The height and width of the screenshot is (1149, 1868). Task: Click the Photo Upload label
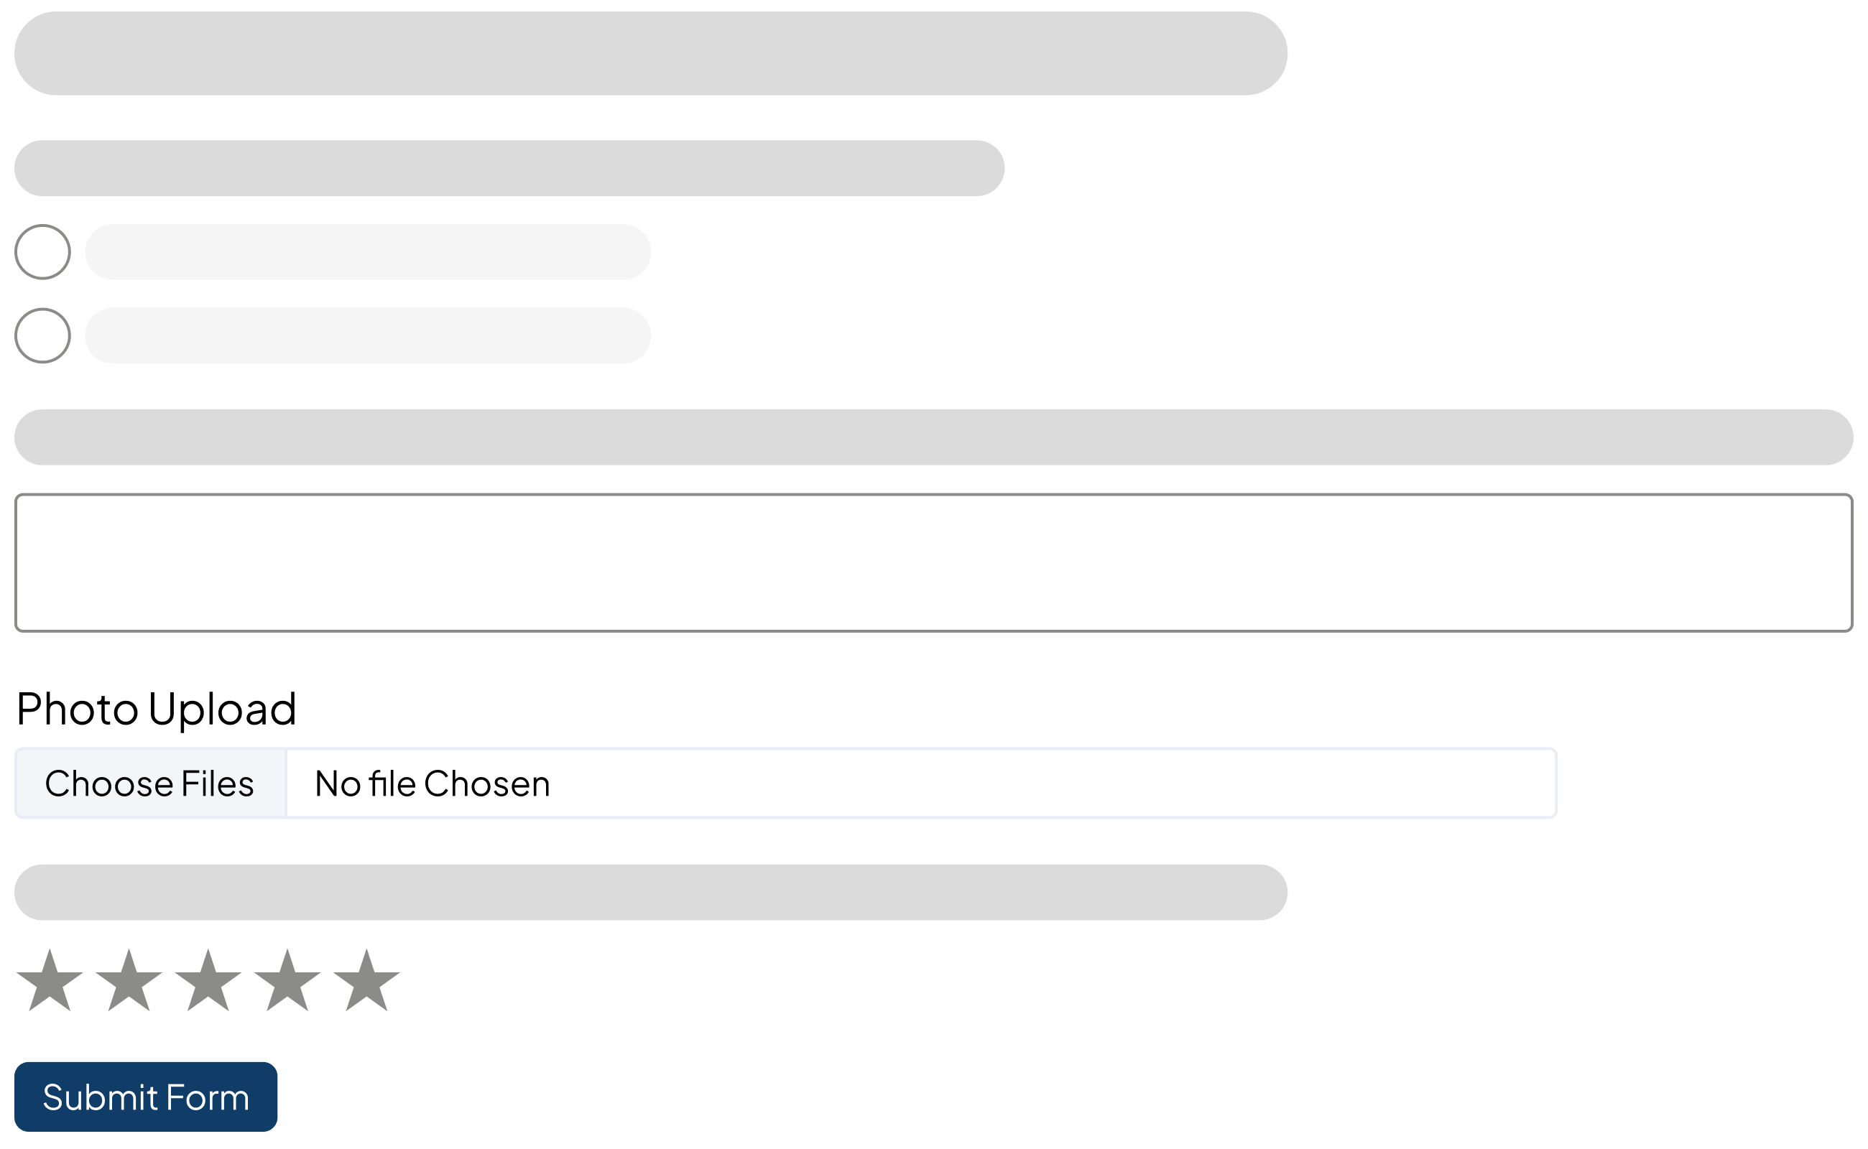point(156,708)
